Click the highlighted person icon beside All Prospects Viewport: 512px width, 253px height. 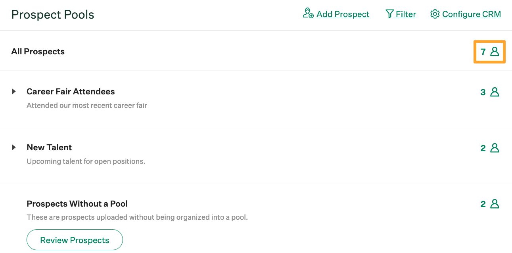495,52
